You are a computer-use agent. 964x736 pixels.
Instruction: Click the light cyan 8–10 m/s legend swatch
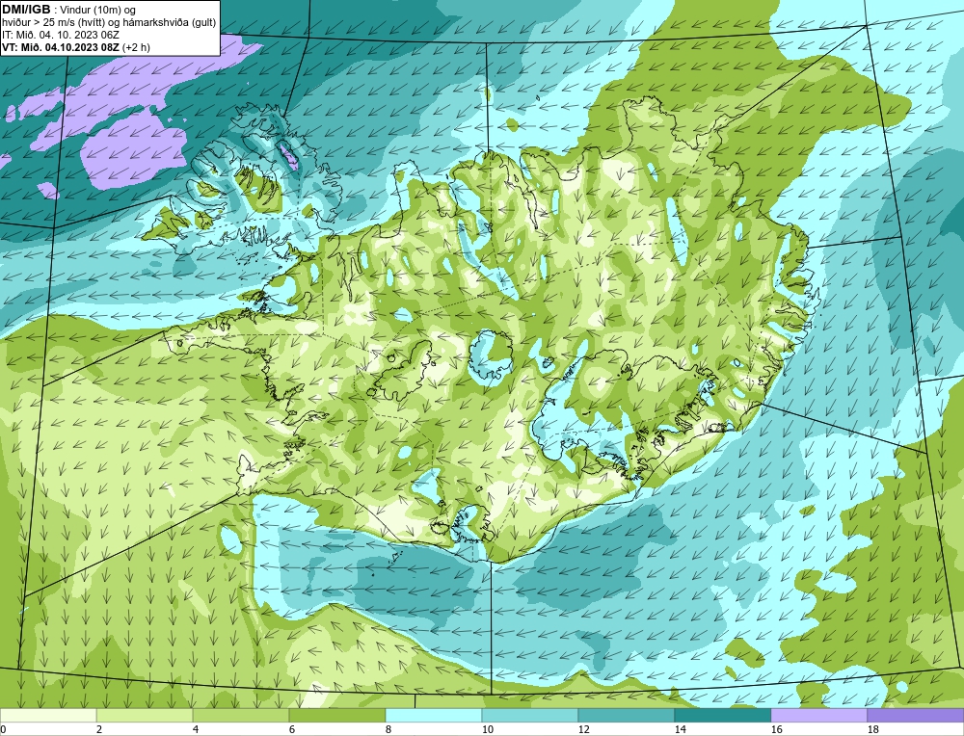point(434,715)
